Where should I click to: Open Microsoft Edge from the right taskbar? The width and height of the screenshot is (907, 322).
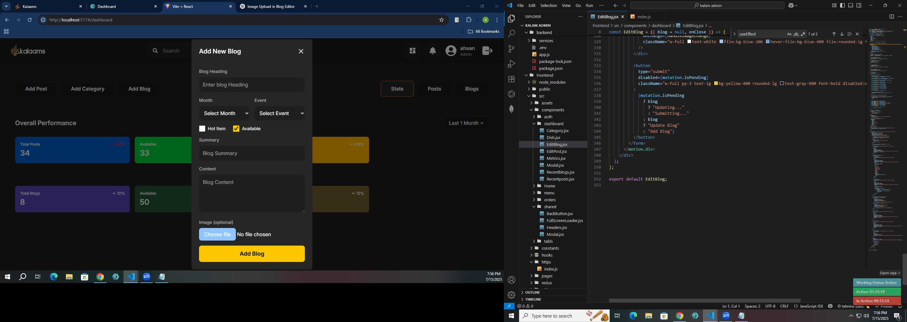(633, 316)
